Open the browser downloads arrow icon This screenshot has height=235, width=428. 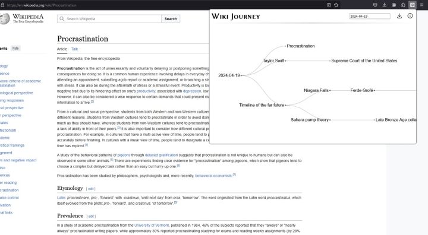pos(385,5)
